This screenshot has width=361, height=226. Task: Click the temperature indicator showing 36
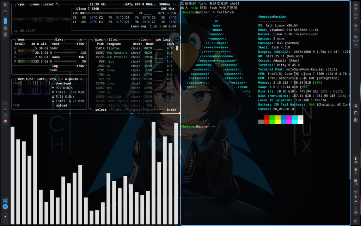356,160
